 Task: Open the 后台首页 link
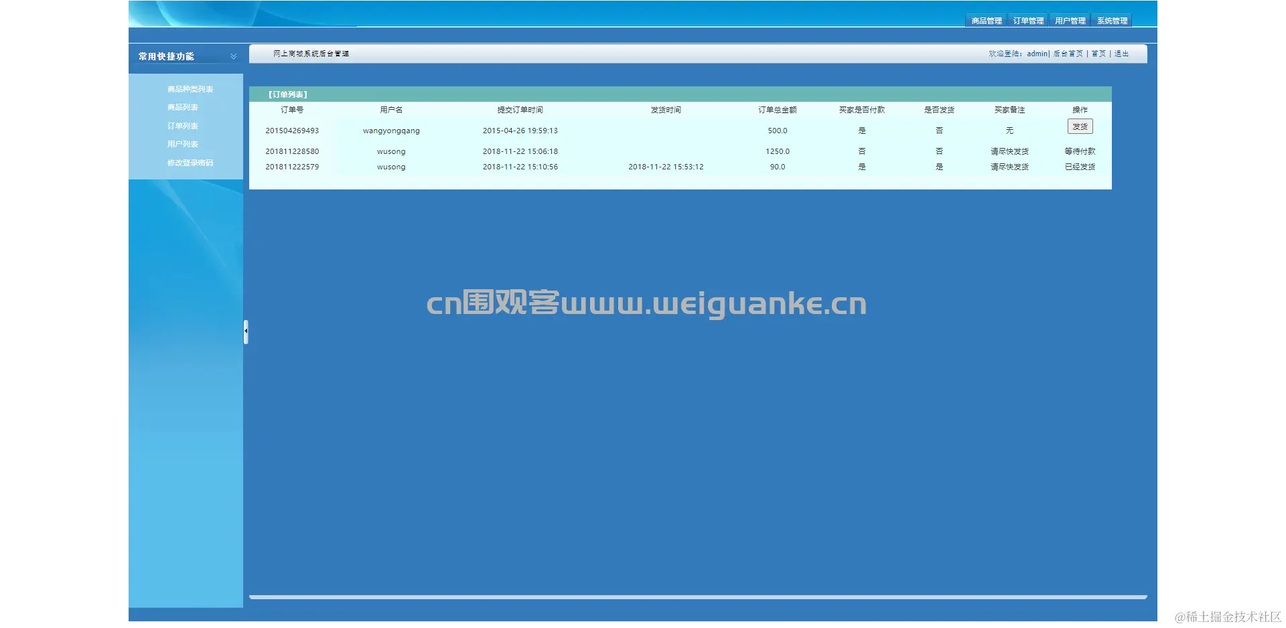1068,54
